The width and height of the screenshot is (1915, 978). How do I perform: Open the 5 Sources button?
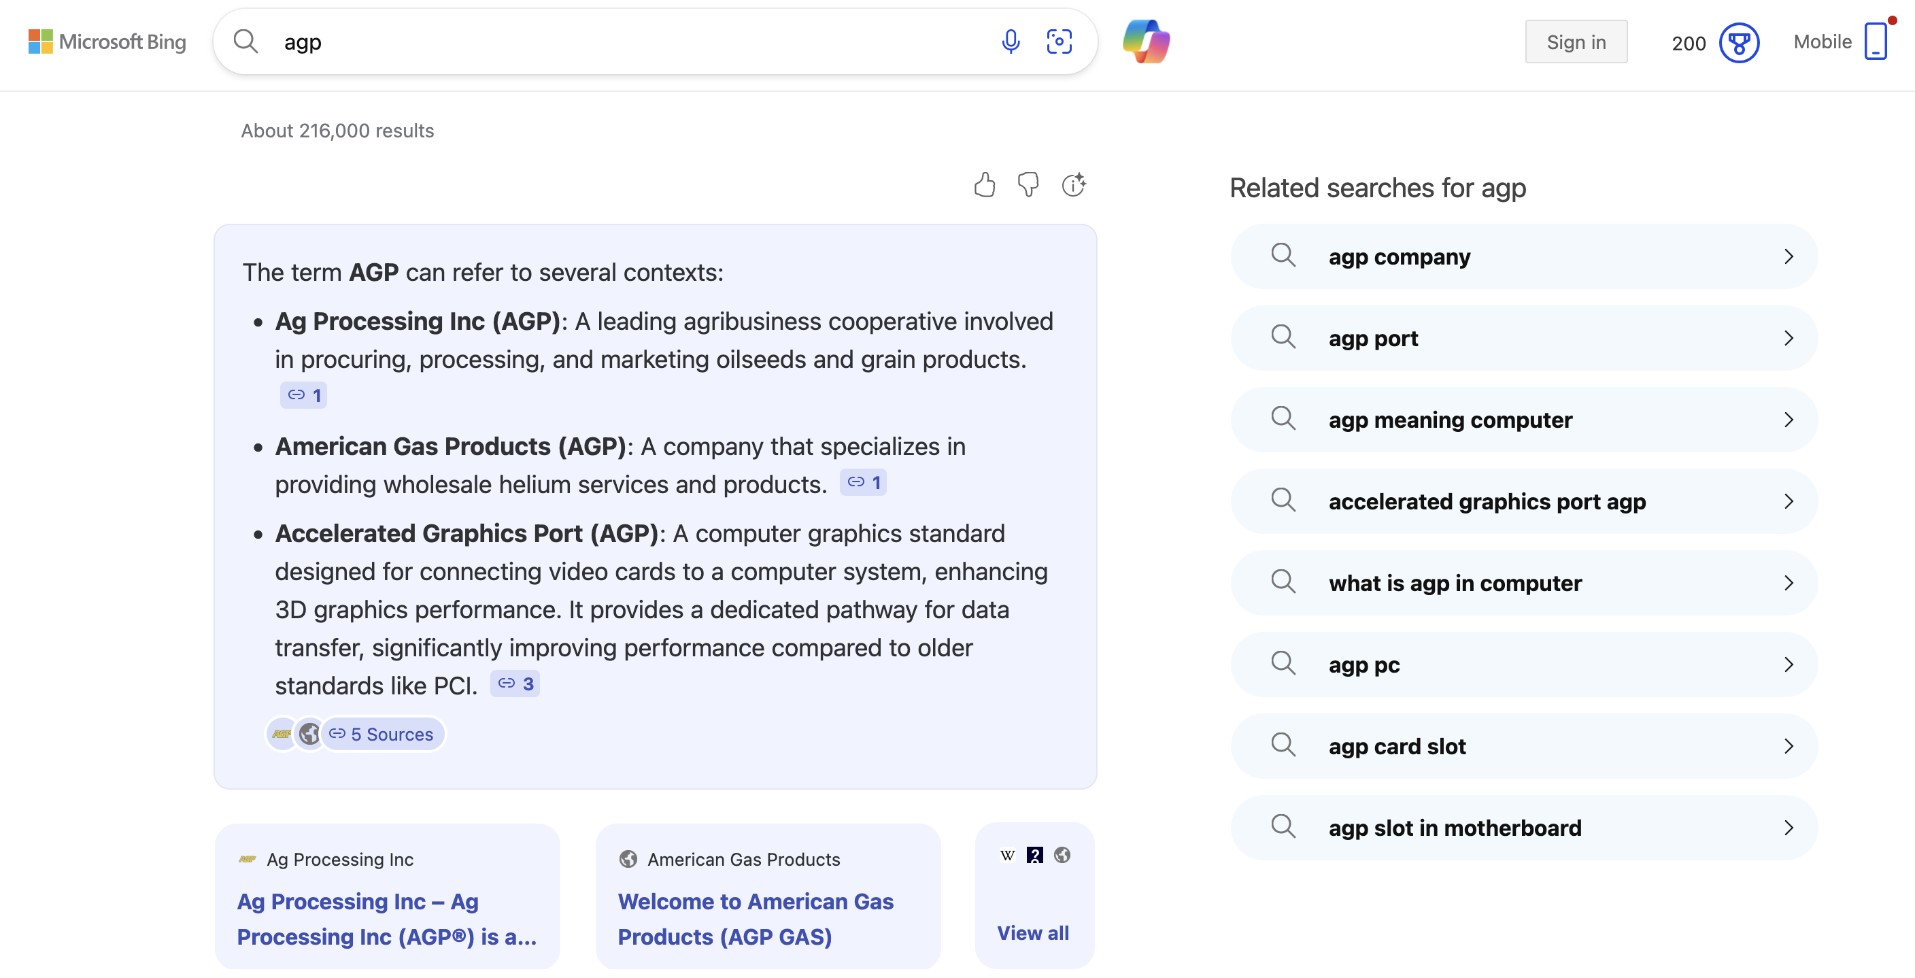click(382, 734)
